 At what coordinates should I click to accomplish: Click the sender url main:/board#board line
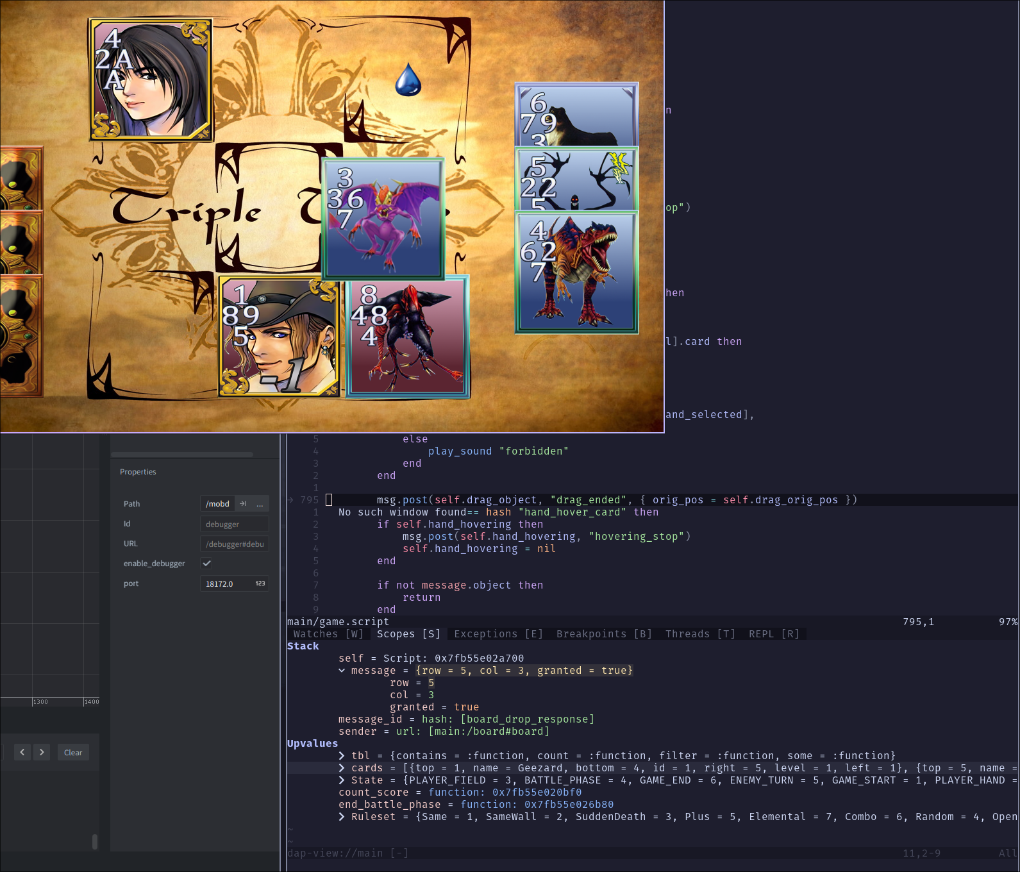[444, 732]
